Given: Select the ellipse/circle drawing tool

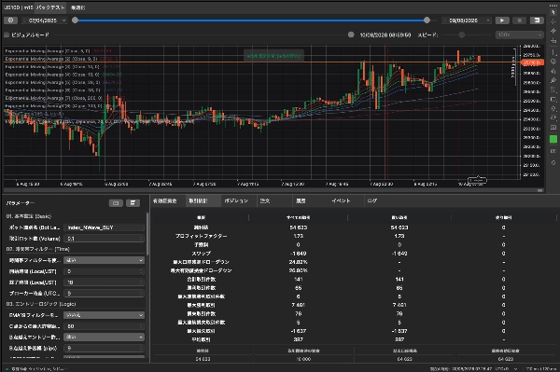Looking at the screenshot, I should click(553, 62).
